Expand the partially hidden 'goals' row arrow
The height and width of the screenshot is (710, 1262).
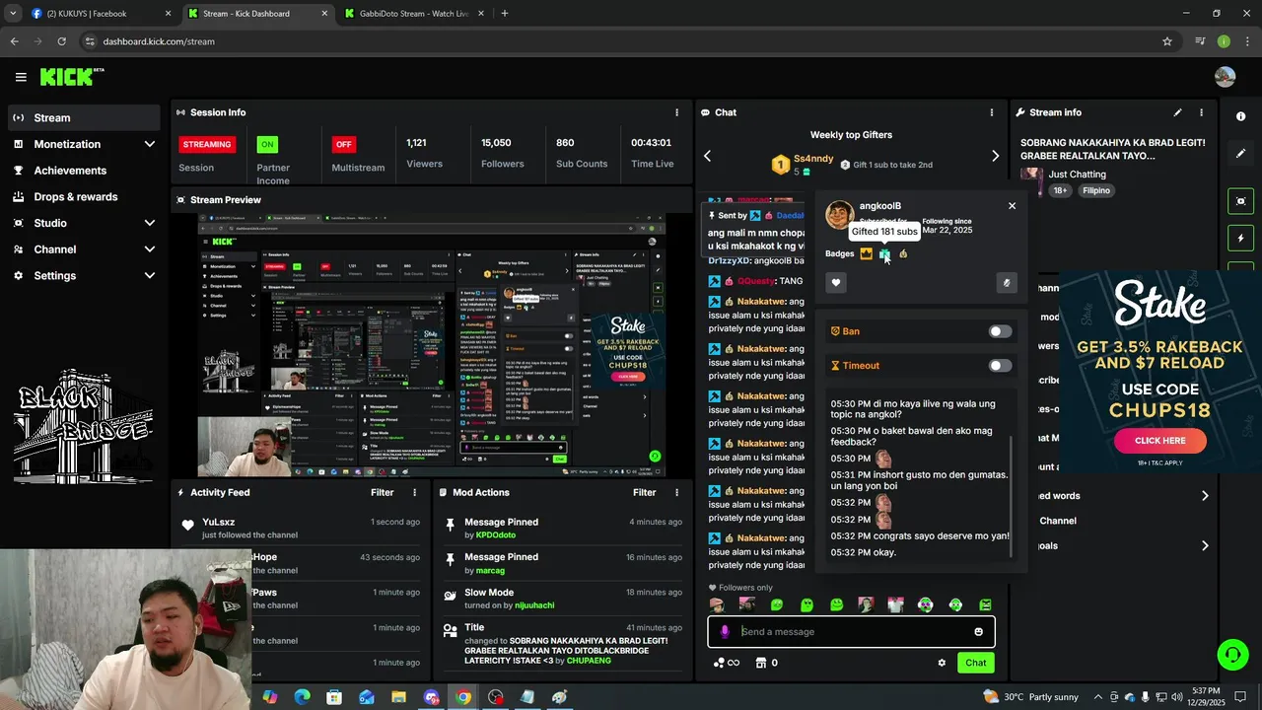[x=1204, y=545]
